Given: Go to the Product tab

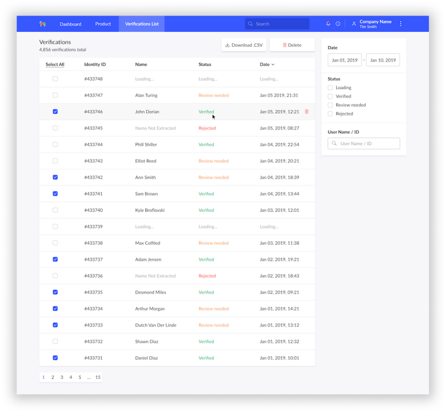Looking at the screenshot, I should (103, 24).
